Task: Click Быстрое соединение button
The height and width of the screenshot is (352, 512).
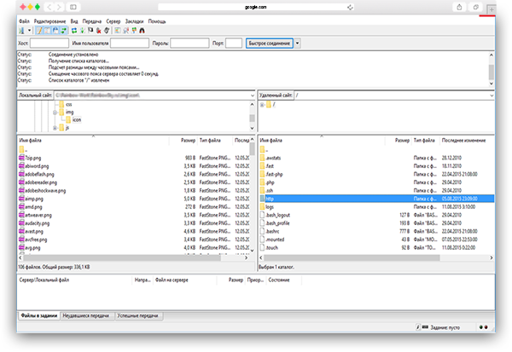Action: (x=268, y=42)
